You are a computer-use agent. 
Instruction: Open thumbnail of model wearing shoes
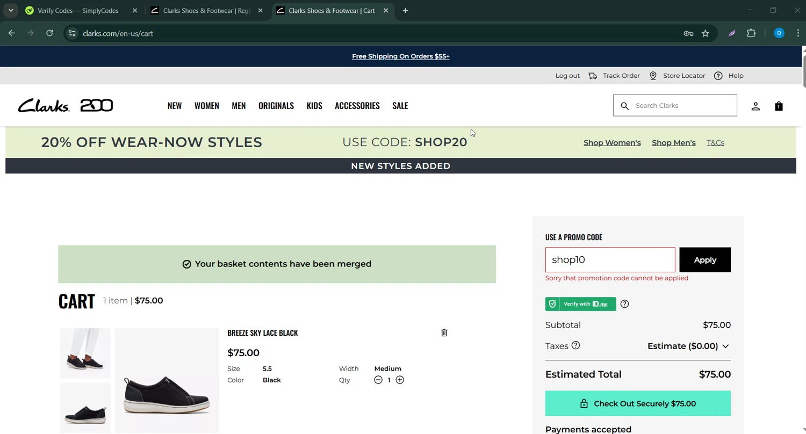pos(85,353)
